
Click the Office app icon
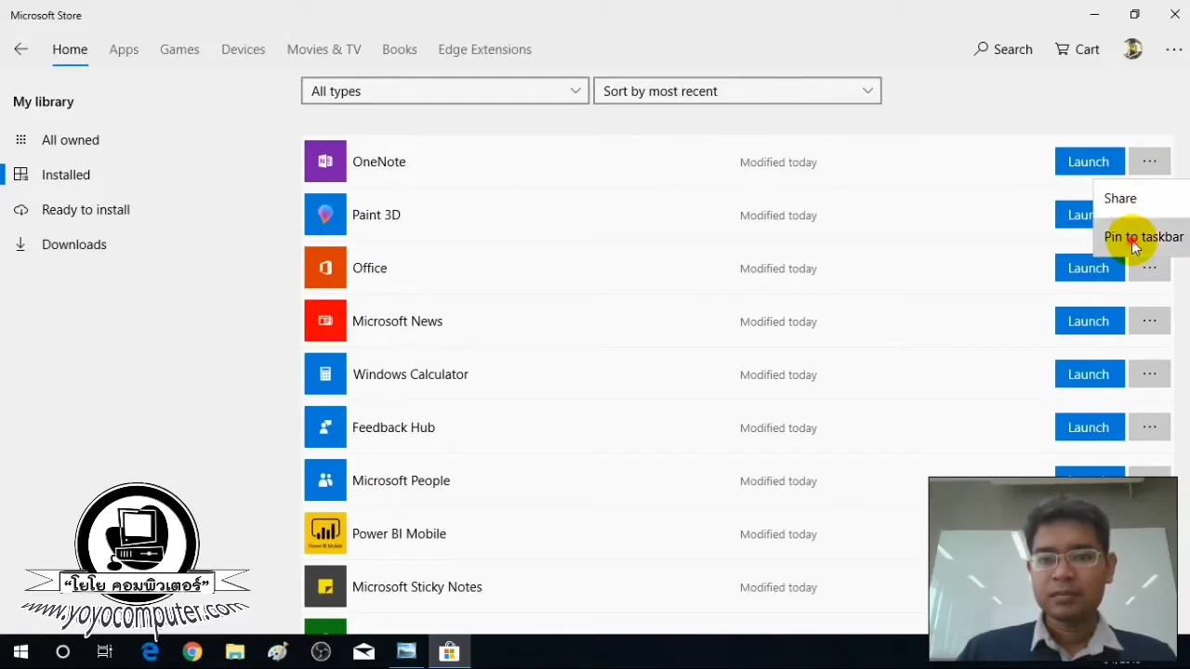324,268
